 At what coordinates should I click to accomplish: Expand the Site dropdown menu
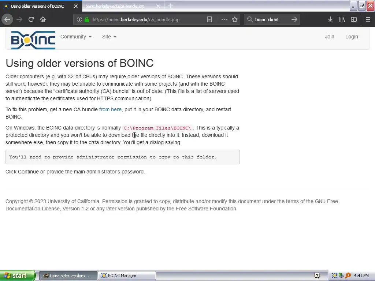coord(109,37)
